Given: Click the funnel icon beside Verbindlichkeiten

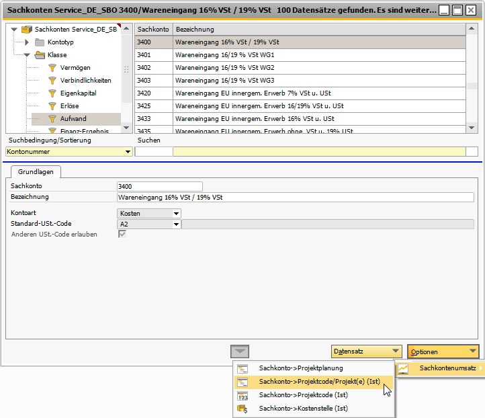Looking at the screenshot, I should [x=52, y=81].
